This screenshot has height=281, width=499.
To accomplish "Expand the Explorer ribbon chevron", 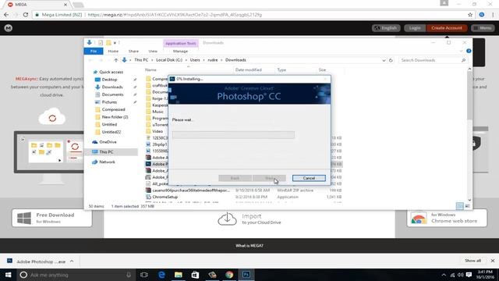I will [461, 51].
